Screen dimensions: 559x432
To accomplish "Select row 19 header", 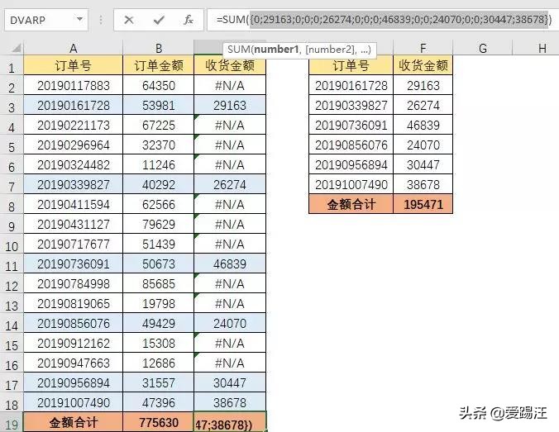I will [x=12, y=422].
